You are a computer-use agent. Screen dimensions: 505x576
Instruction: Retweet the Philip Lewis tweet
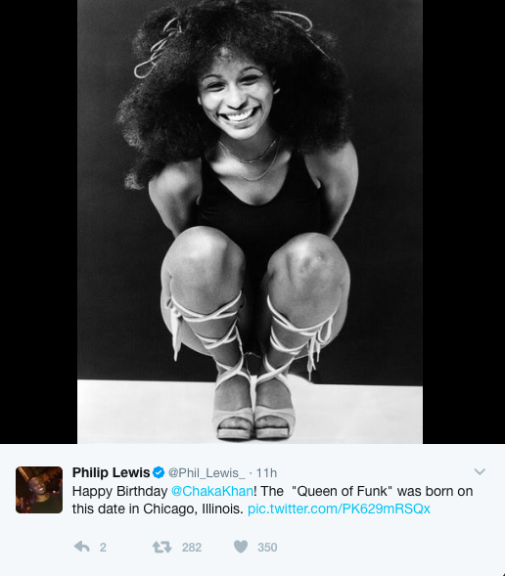[x=162, y=547]
